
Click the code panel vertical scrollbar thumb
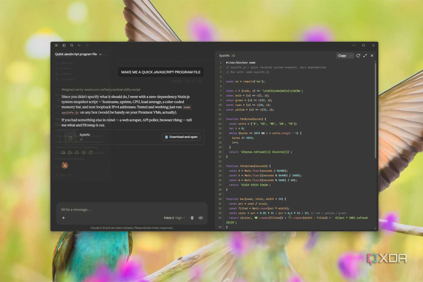pyautogui.click(x=376, y=110)
